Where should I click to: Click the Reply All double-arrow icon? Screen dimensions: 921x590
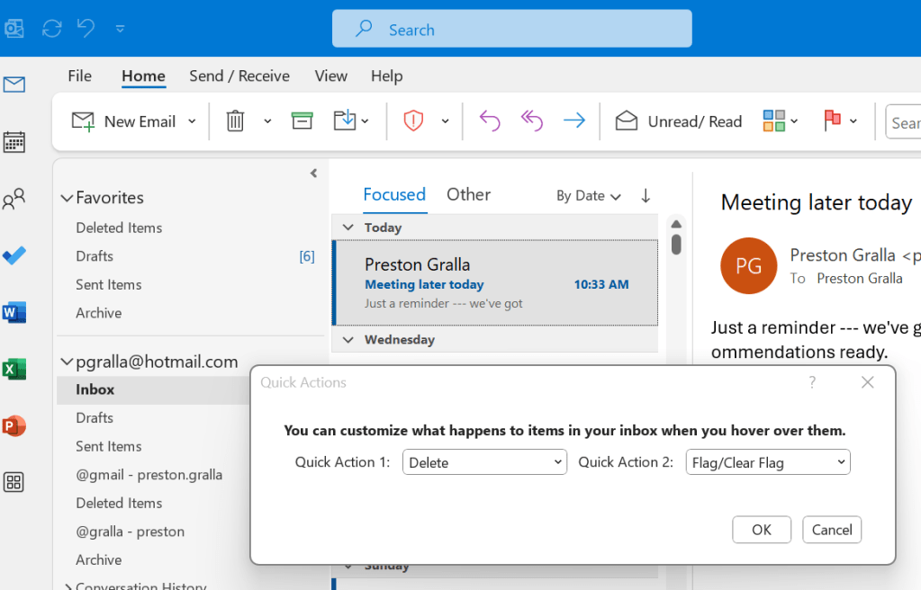[x=531, y=121]
